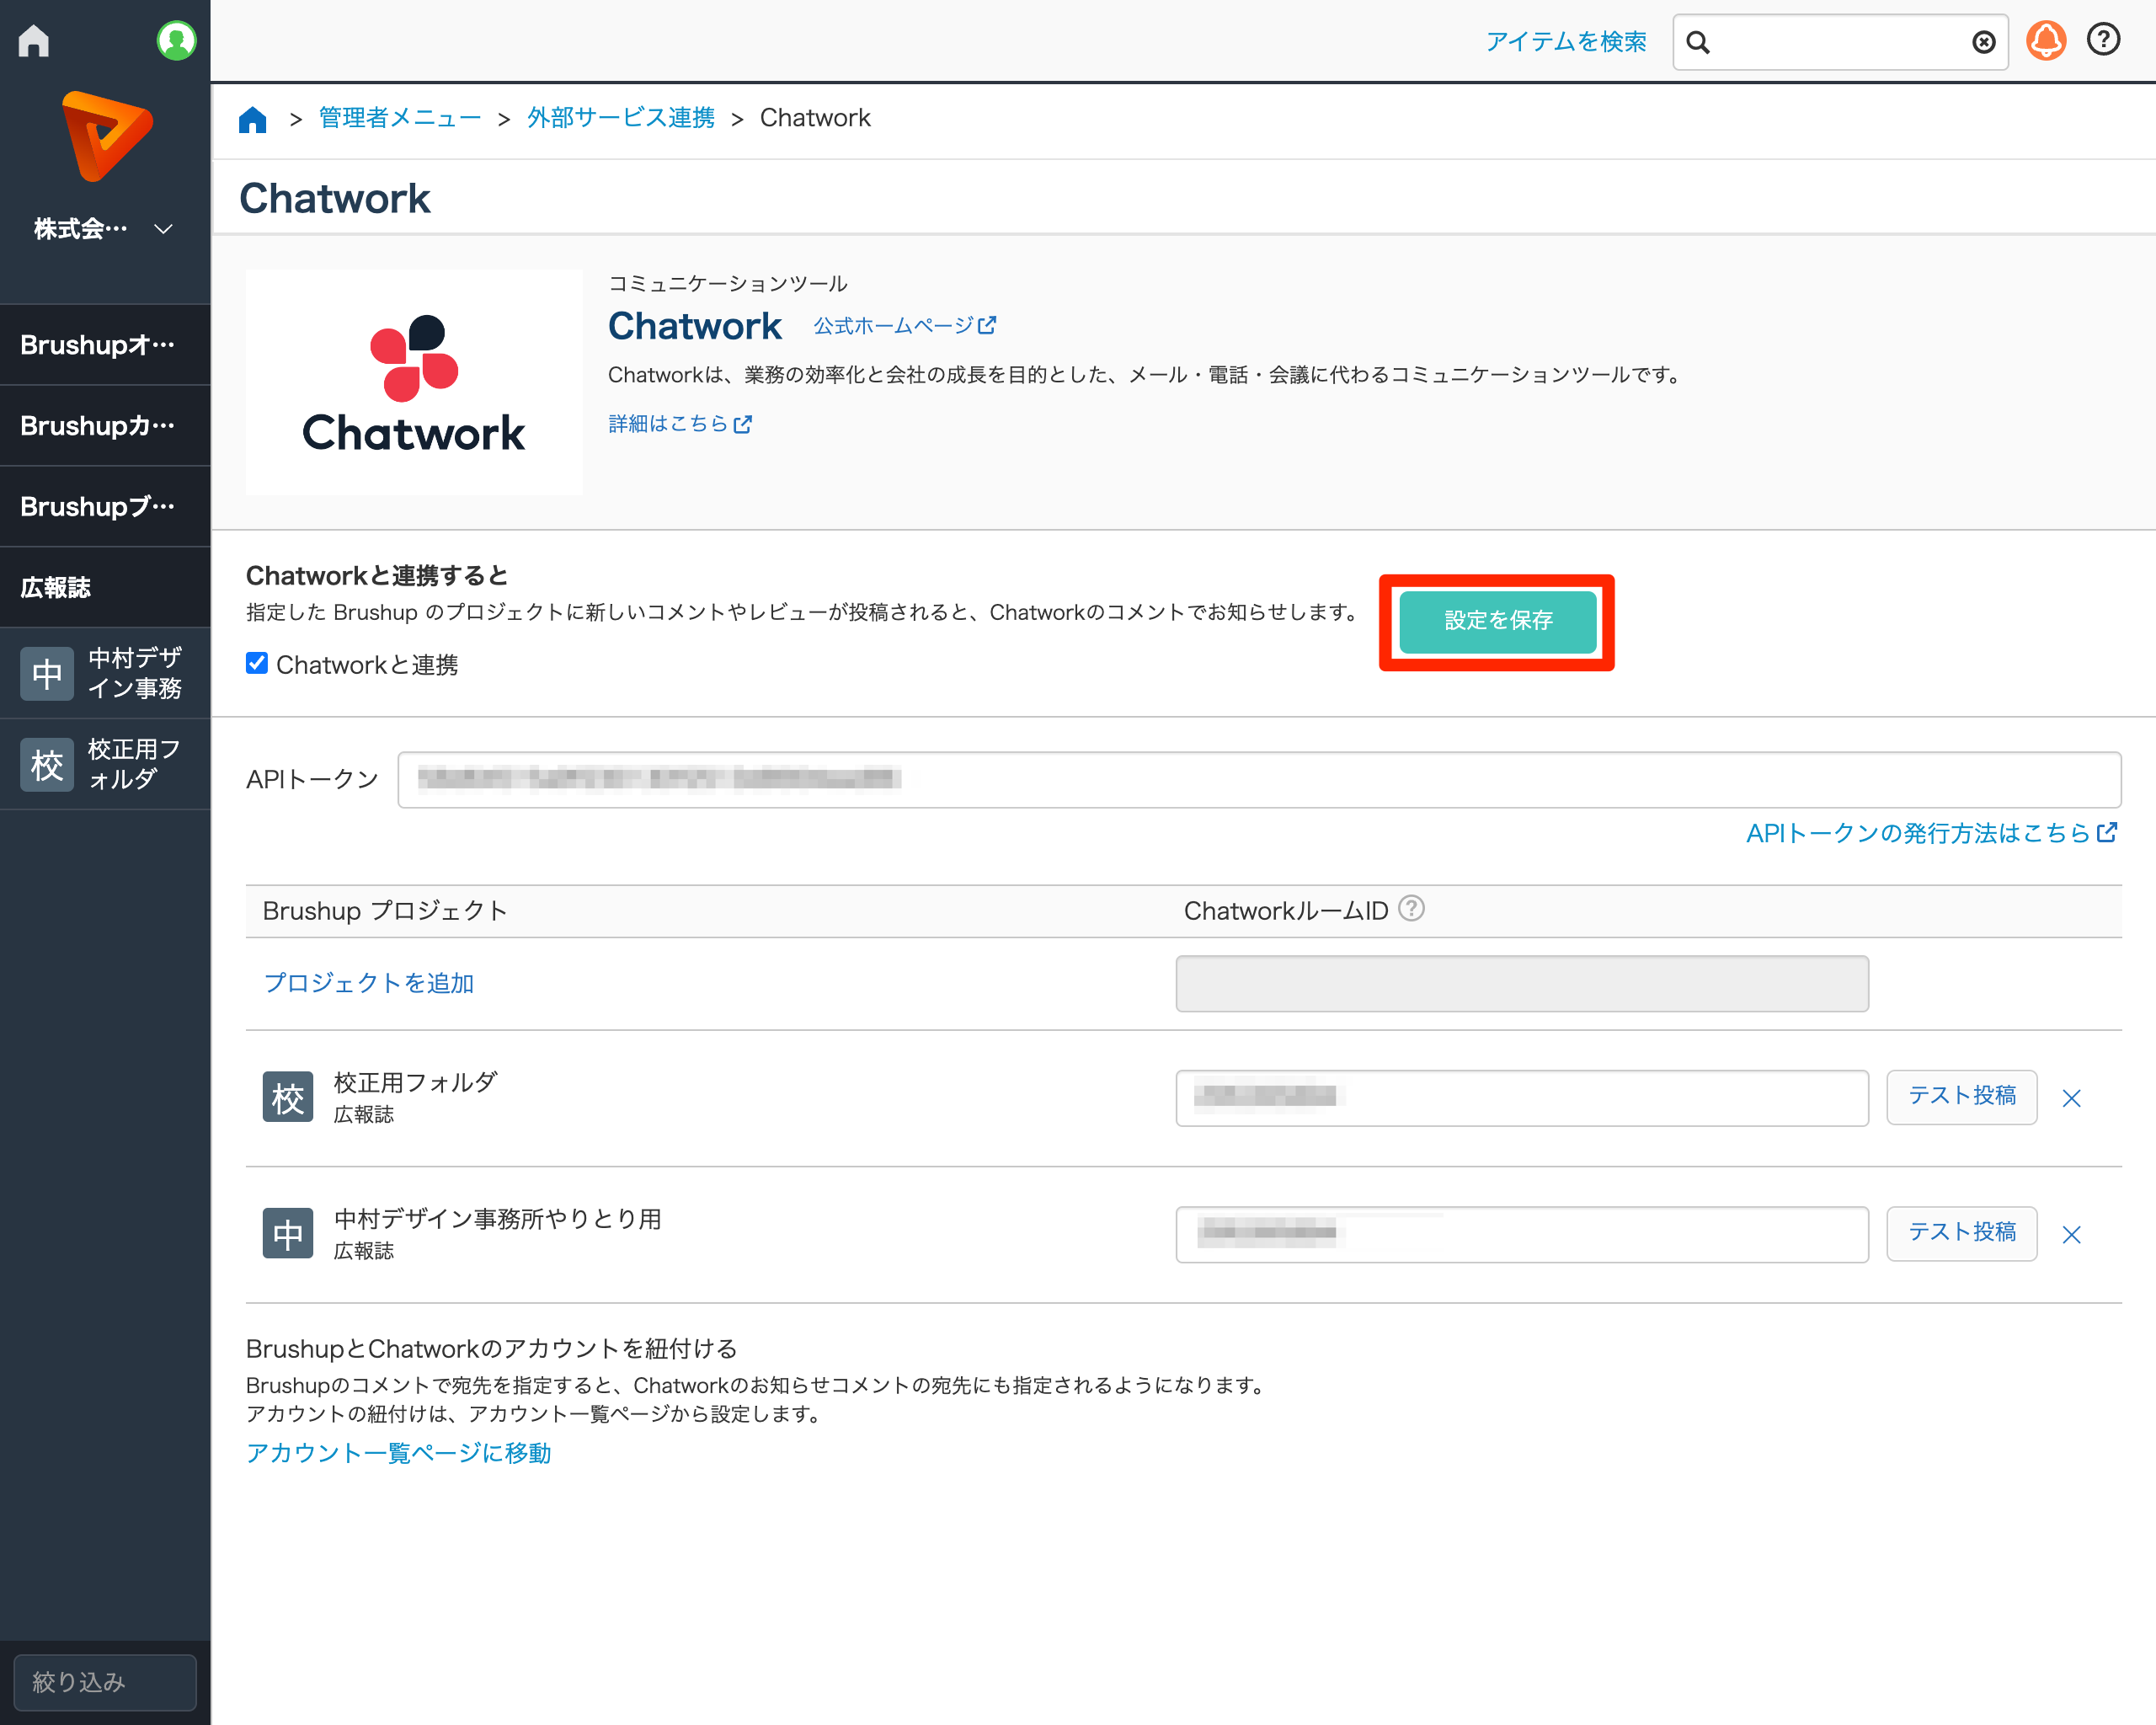Click the 中 icon of 中村デザイン事務所 row

[x=288, y=1234]
